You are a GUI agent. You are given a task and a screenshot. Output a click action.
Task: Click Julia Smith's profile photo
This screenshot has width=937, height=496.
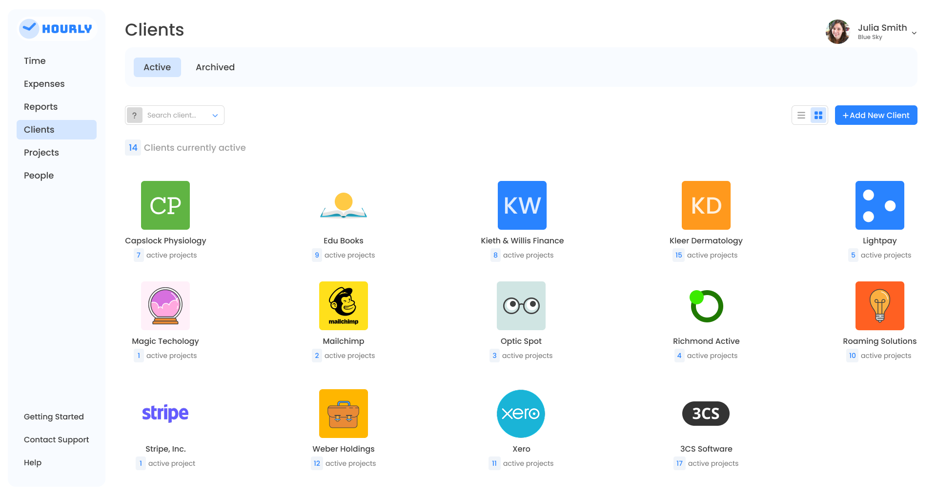pyautogui.click(x=838, y=32)
